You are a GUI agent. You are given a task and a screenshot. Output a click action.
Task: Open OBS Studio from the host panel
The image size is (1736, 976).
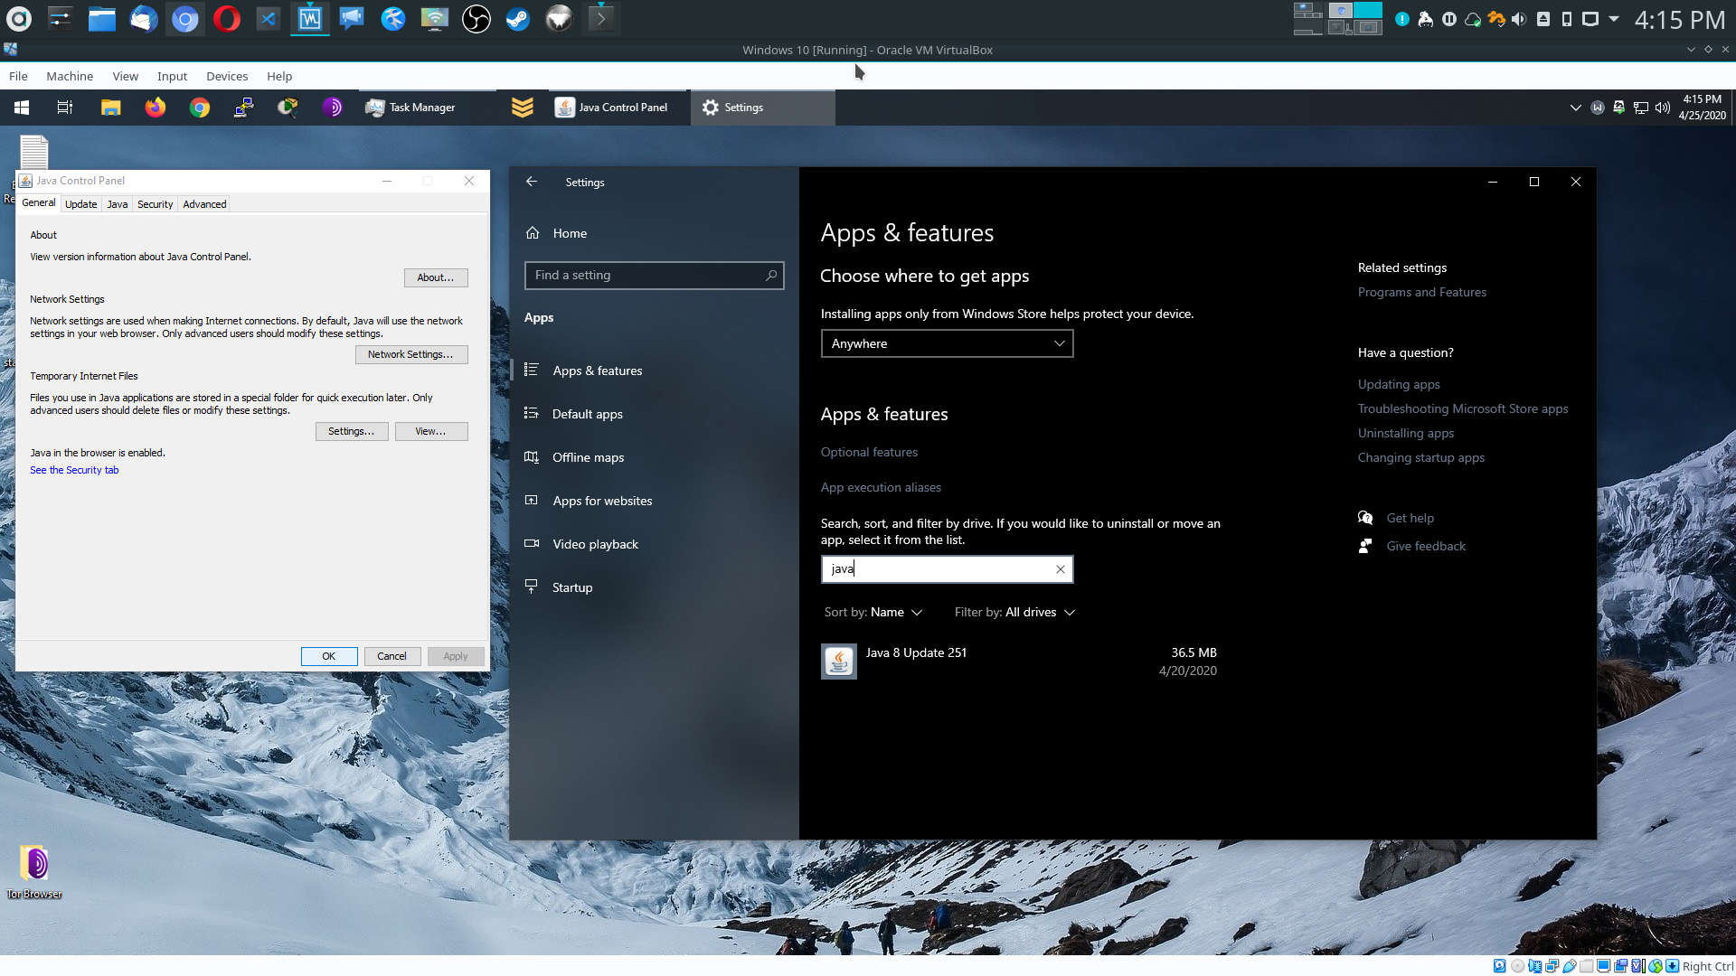tap(476, 19)
